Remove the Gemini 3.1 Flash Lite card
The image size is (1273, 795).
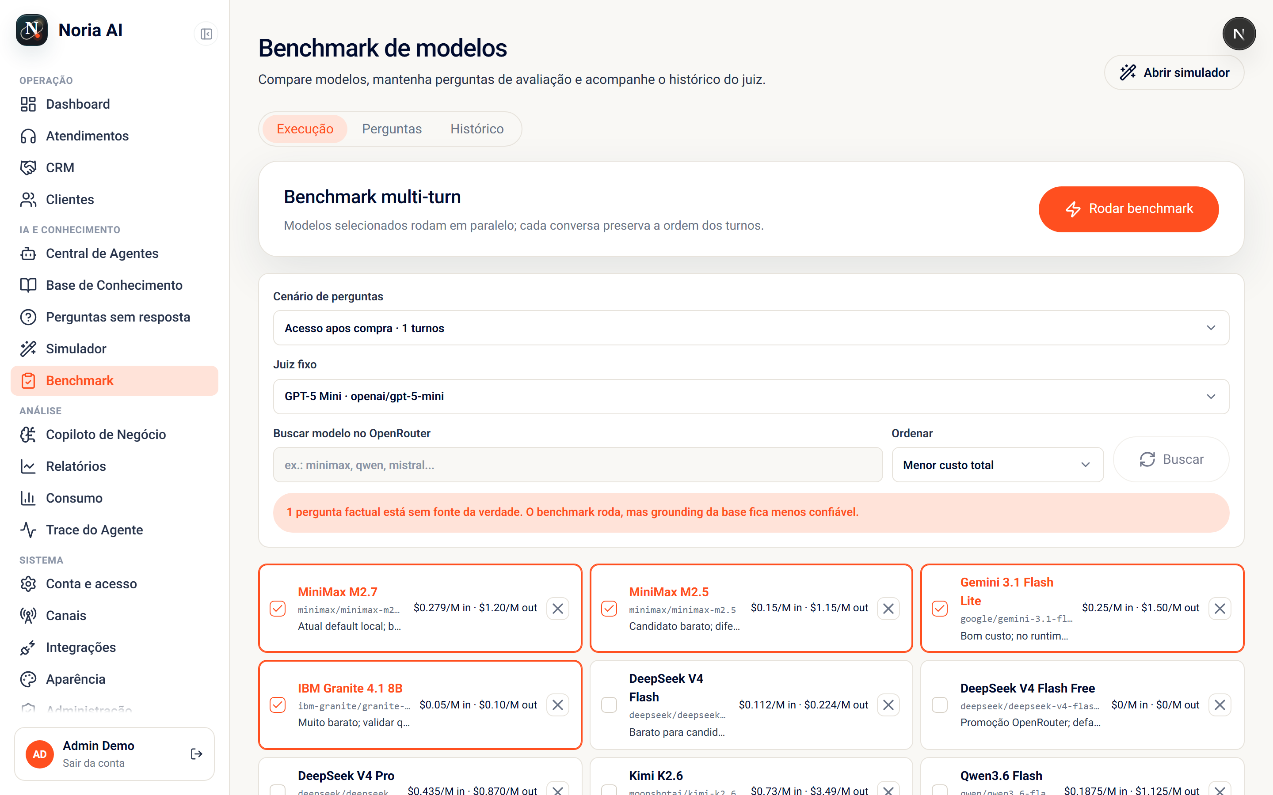click(x=1220, y=608)
